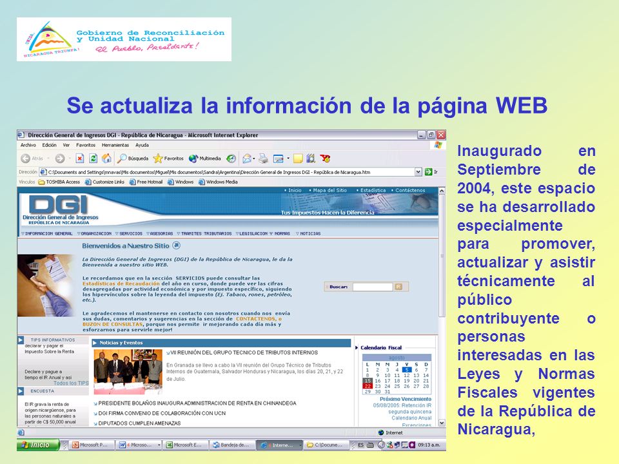Click the Mail envelope toolbar icon

[247, 159]
